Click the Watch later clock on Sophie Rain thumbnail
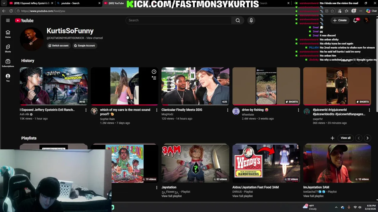Screen dimensions: 378x212 pos(154,72)
